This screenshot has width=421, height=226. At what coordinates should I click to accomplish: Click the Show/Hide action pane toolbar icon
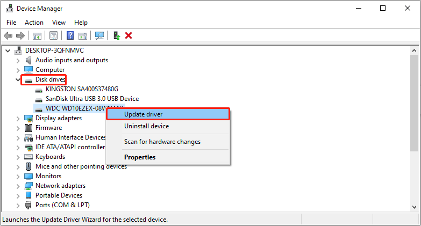click(x=83, y=35)
